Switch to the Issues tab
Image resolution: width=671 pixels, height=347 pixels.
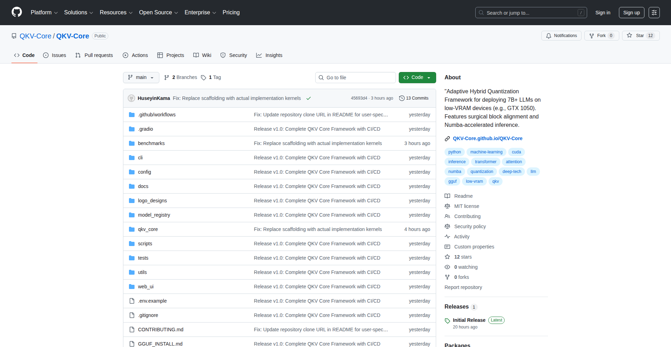click(x=55, y=55)
